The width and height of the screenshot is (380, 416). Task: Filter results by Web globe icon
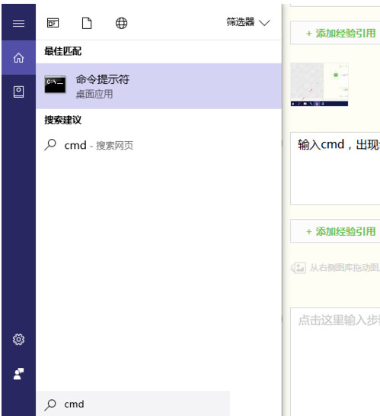[x=121, y=23]
